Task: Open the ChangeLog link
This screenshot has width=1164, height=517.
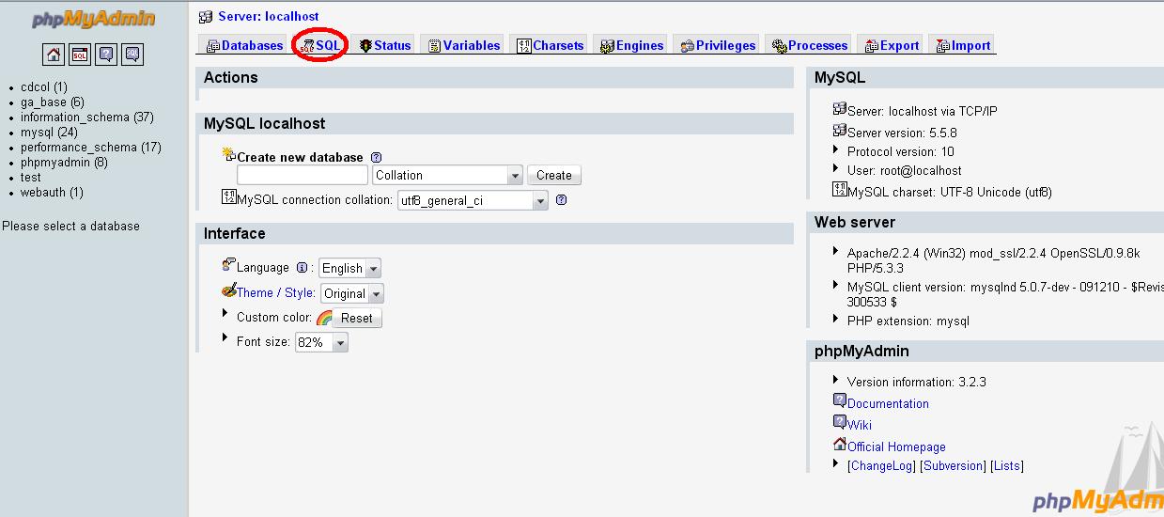Action: pos(881,465)
